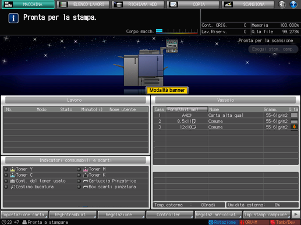301x225 pixels.
Task: Expand the Impostazione carta menu button
Action: pos(24,215)
